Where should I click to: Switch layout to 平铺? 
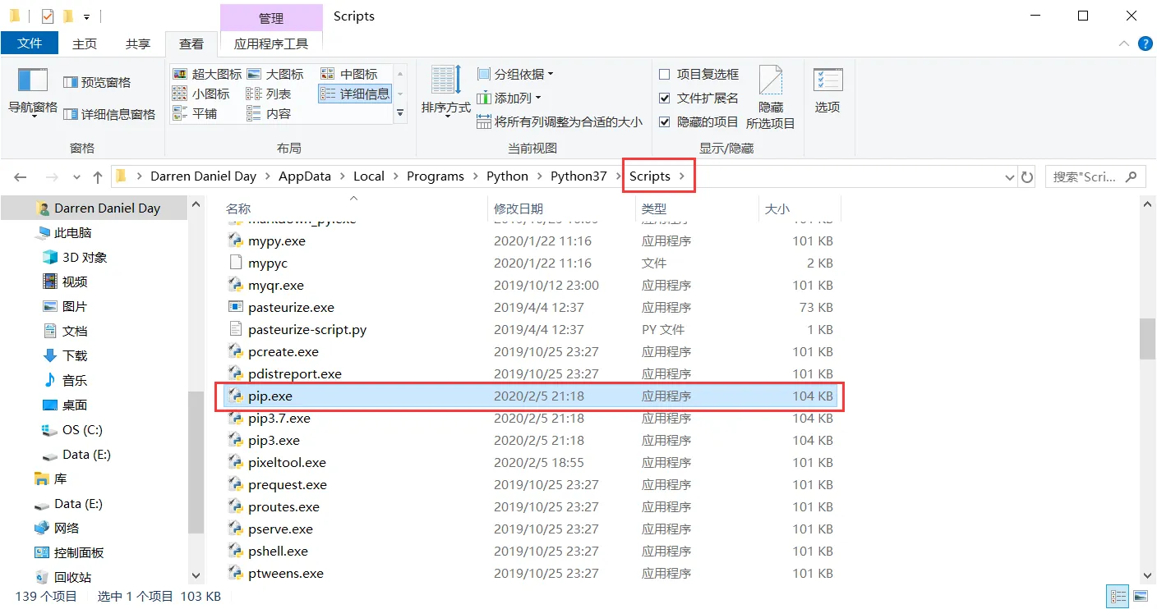(195, 113)
